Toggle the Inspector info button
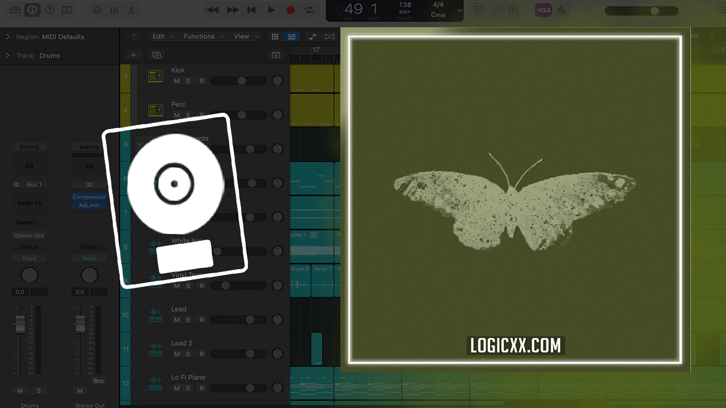 32,10
